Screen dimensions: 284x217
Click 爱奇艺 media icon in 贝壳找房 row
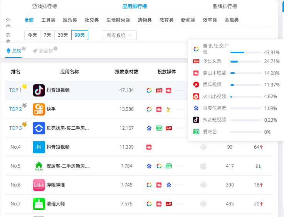click(x=159, y=128)
